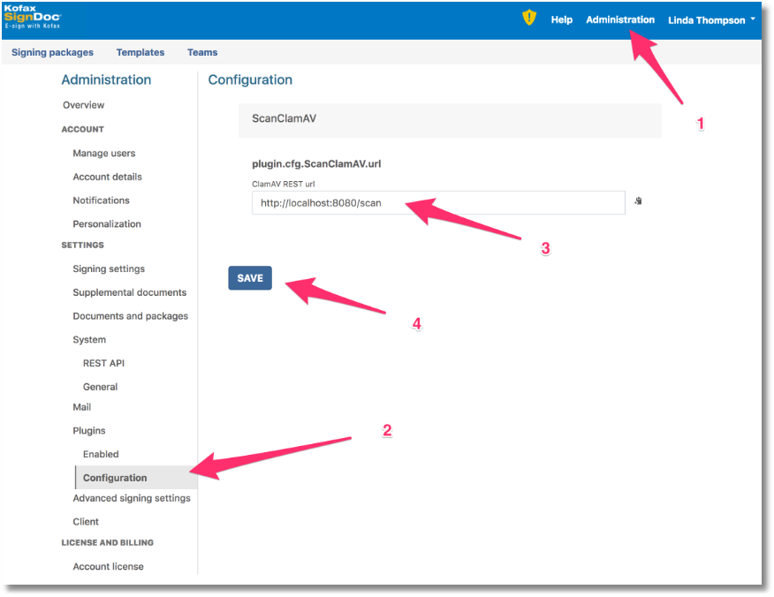Open REST API settings under System
Image resolution: width=774 pixels, height=597 pixels.
103,364
